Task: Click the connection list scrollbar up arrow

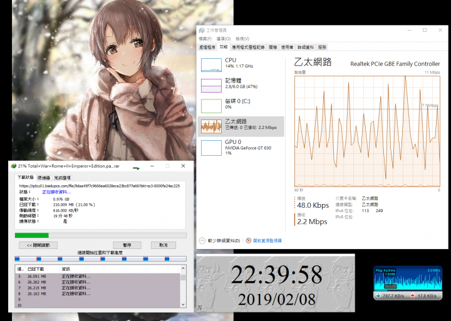Action: [183, 268]
